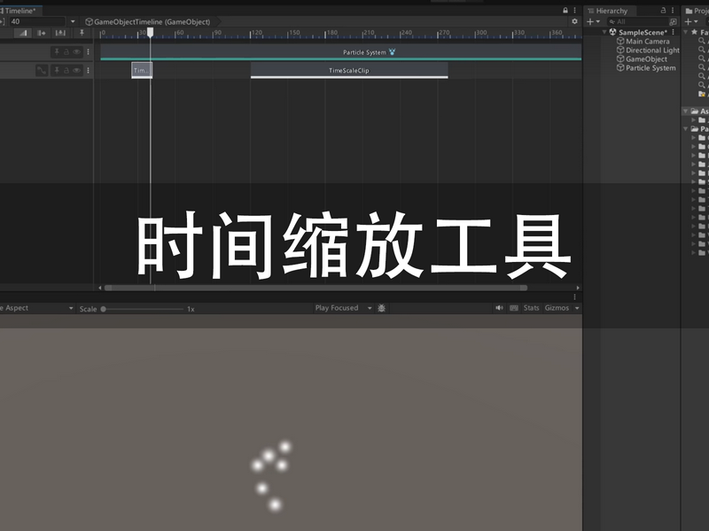Open TimeScale track three-dot options menu
This screenshot has height=531, width=709.
88,70
